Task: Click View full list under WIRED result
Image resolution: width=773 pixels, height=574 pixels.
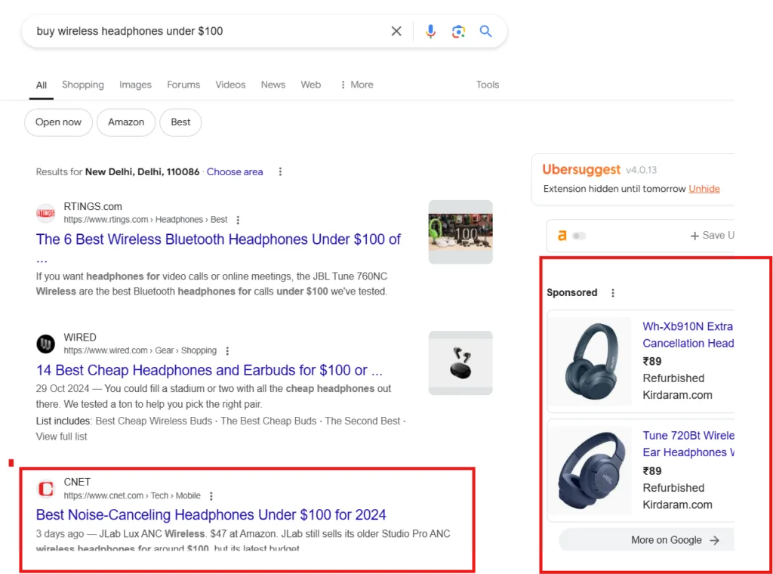Action: pyautogui.click(x=62, y=437)
